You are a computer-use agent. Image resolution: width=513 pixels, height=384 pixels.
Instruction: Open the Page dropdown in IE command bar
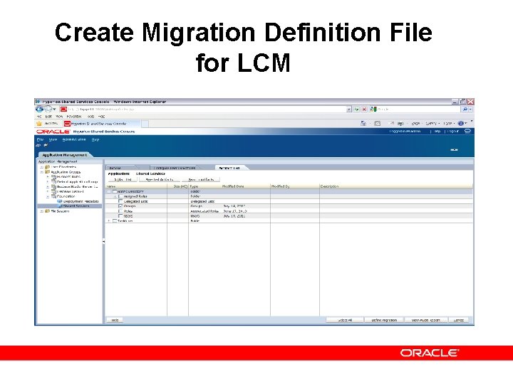[417, 124]
